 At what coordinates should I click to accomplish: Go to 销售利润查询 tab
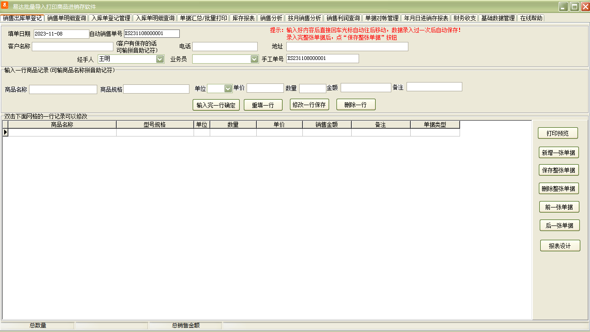pyautogui.click(x=343, y=18)
